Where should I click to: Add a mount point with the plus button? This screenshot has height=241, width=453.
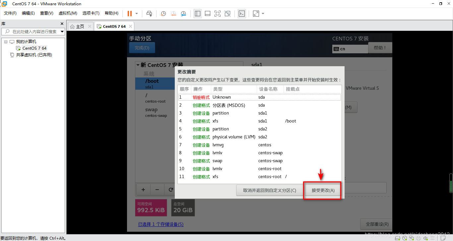[x=143, y=190]
